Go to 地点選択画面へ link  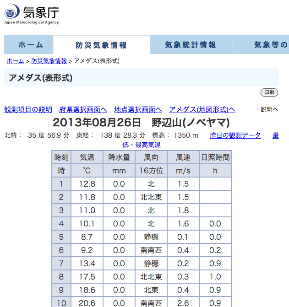click(138, 109)
